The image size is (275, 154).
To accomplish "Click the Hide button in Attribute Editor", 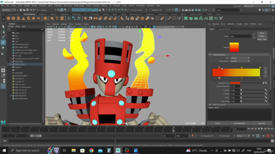I will (265, 39).
